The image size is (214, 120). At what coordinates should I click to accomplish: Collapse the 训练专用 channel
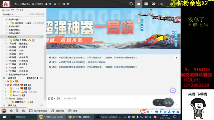4,78
